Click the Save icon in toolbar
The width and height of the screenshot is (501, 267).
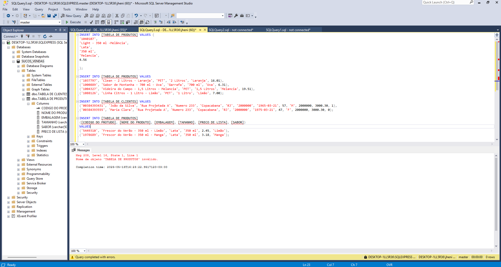coord(49,16)
